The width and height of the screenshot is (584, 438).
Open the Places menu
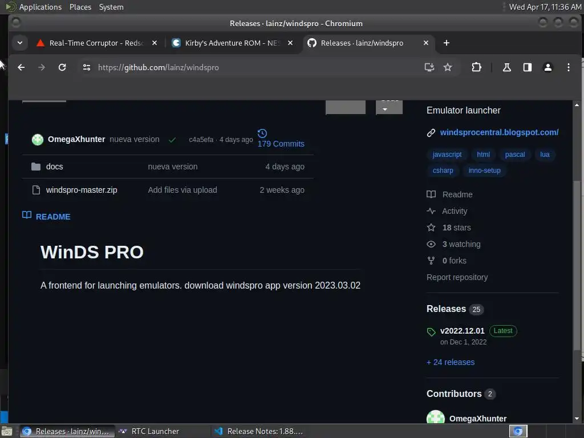pyautogui.click(x=80, y=7)
